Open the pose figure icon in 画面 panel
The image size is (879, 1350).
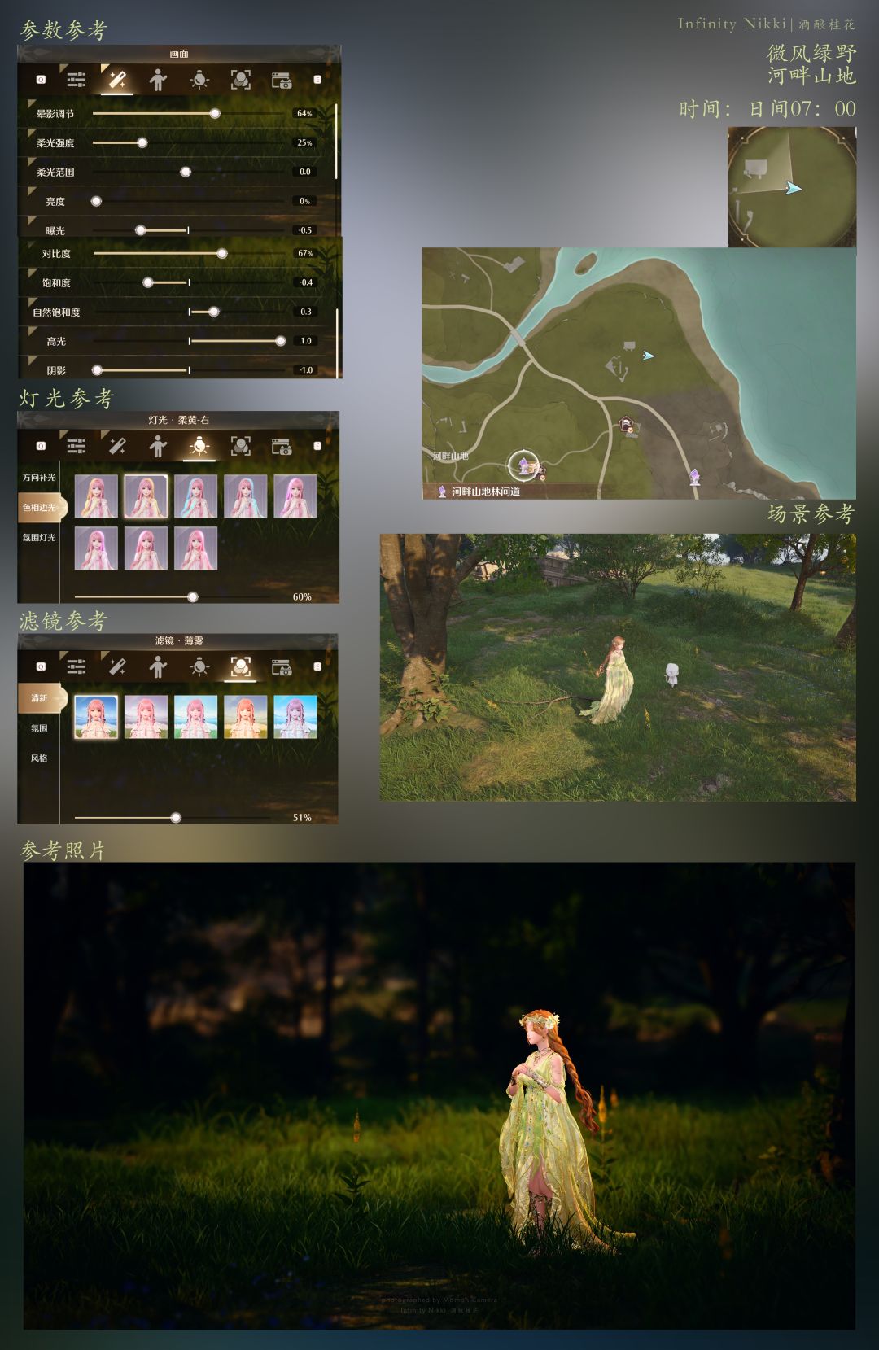[158, 80]
